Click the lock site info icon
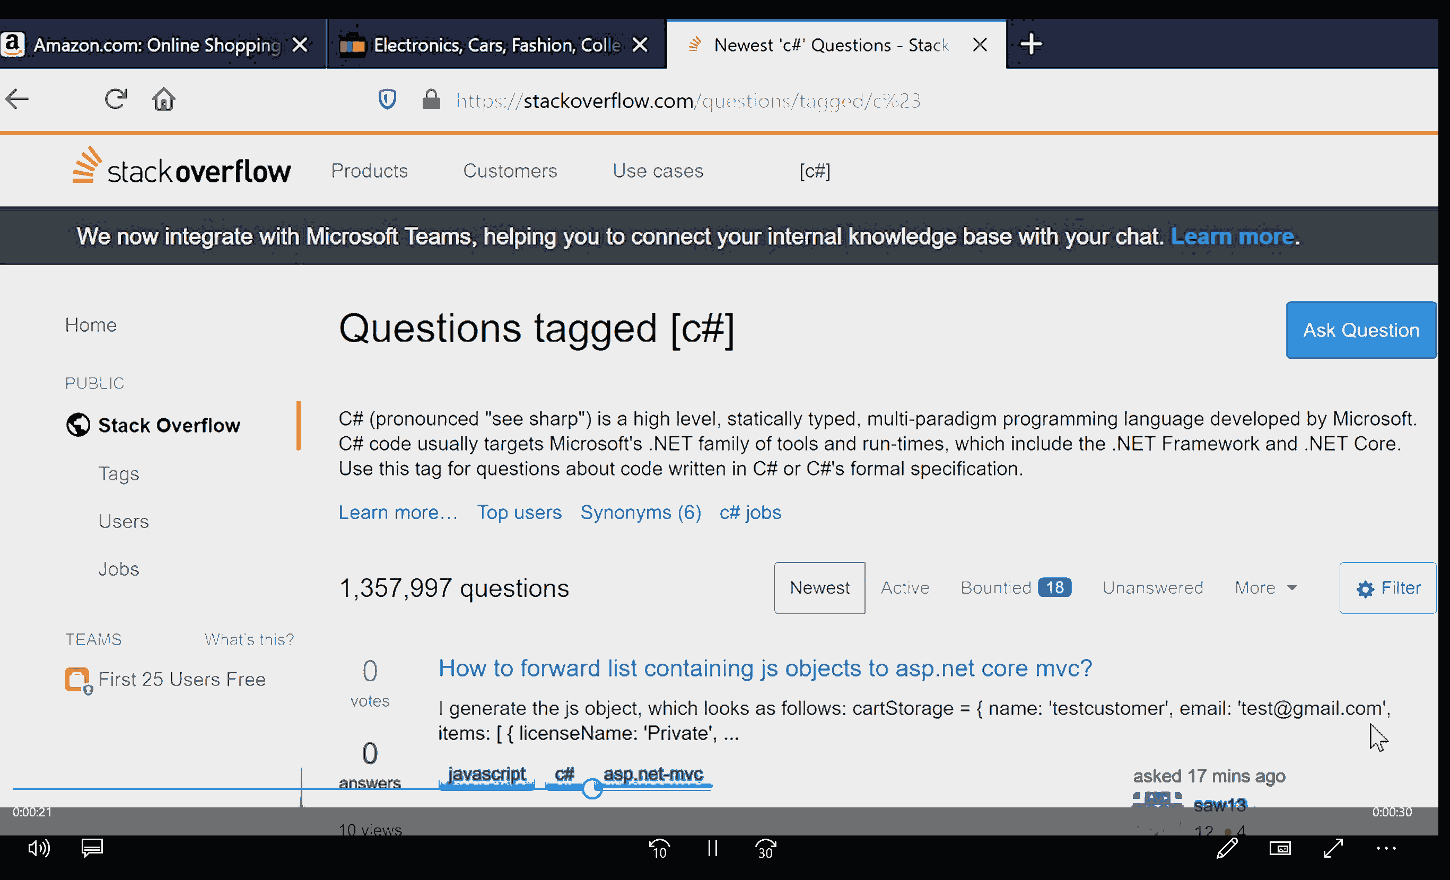Screen dimensions: 1450x880 [x=431, y=100]
